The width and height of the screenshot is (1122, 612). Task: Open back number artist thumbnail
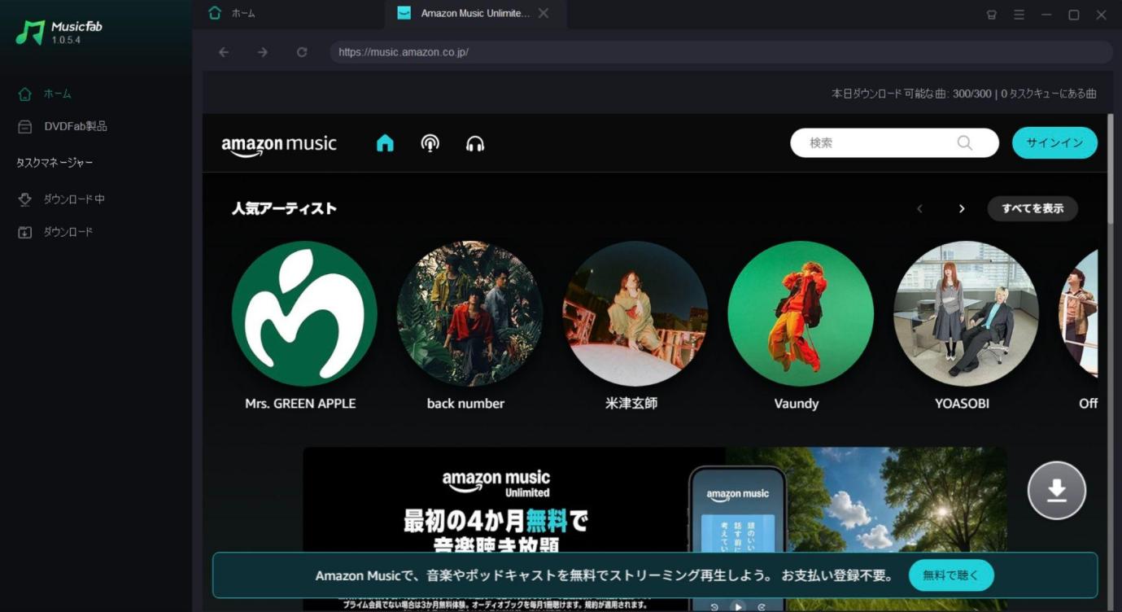click(x=469, y=313)
